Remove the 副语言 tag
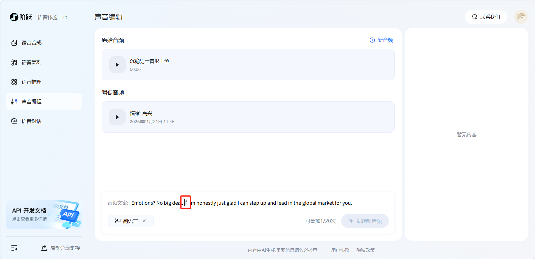This screenshot has height=259, width=535. pos(144,221)
